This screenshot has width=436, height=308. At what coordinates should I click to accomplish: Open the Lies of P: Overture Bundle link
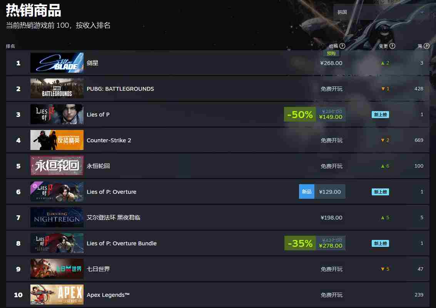pyautogui.click(x=122, y=243)
